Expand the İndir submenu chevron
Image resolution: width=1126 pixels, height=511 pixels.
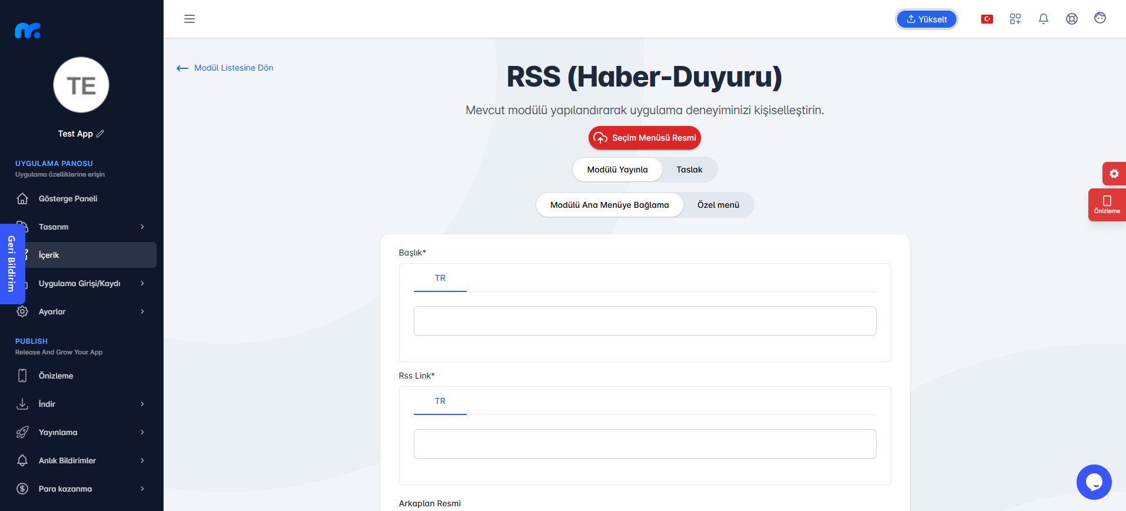coord(142,404)
